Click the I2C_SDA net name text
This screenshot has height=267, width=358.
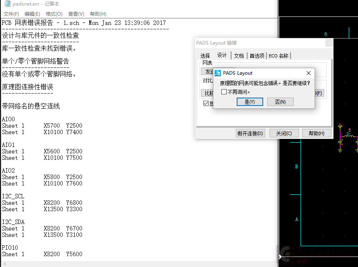point(13,222)
